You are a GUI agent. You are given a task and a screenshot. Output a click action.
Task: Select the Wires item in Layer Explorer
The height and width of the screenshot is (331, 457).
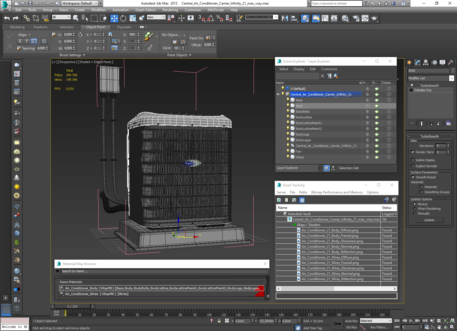tap(300, 157)
